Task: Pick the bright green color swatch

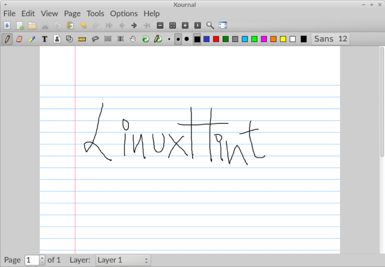Action: [254, 39]
